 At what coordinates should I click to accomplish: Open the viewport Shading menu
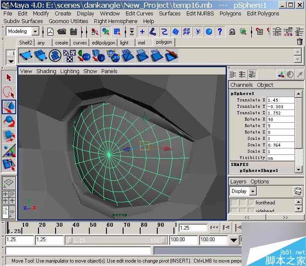pyautogui.click(x=46, y=71)
